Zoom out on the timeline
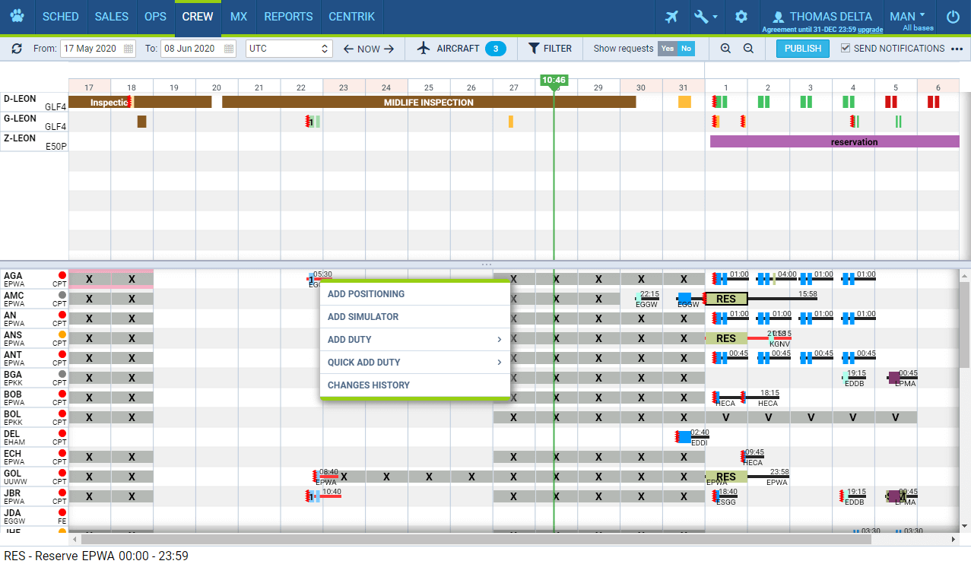 (748, 49)
